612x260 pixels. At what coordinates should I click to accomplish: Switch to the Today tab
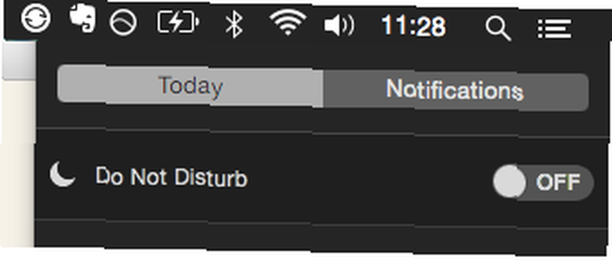point(190,86)
